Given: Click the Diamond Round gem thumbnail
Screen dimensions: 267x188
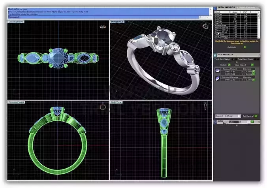Looking at the screenshot, I should point(218,70).
